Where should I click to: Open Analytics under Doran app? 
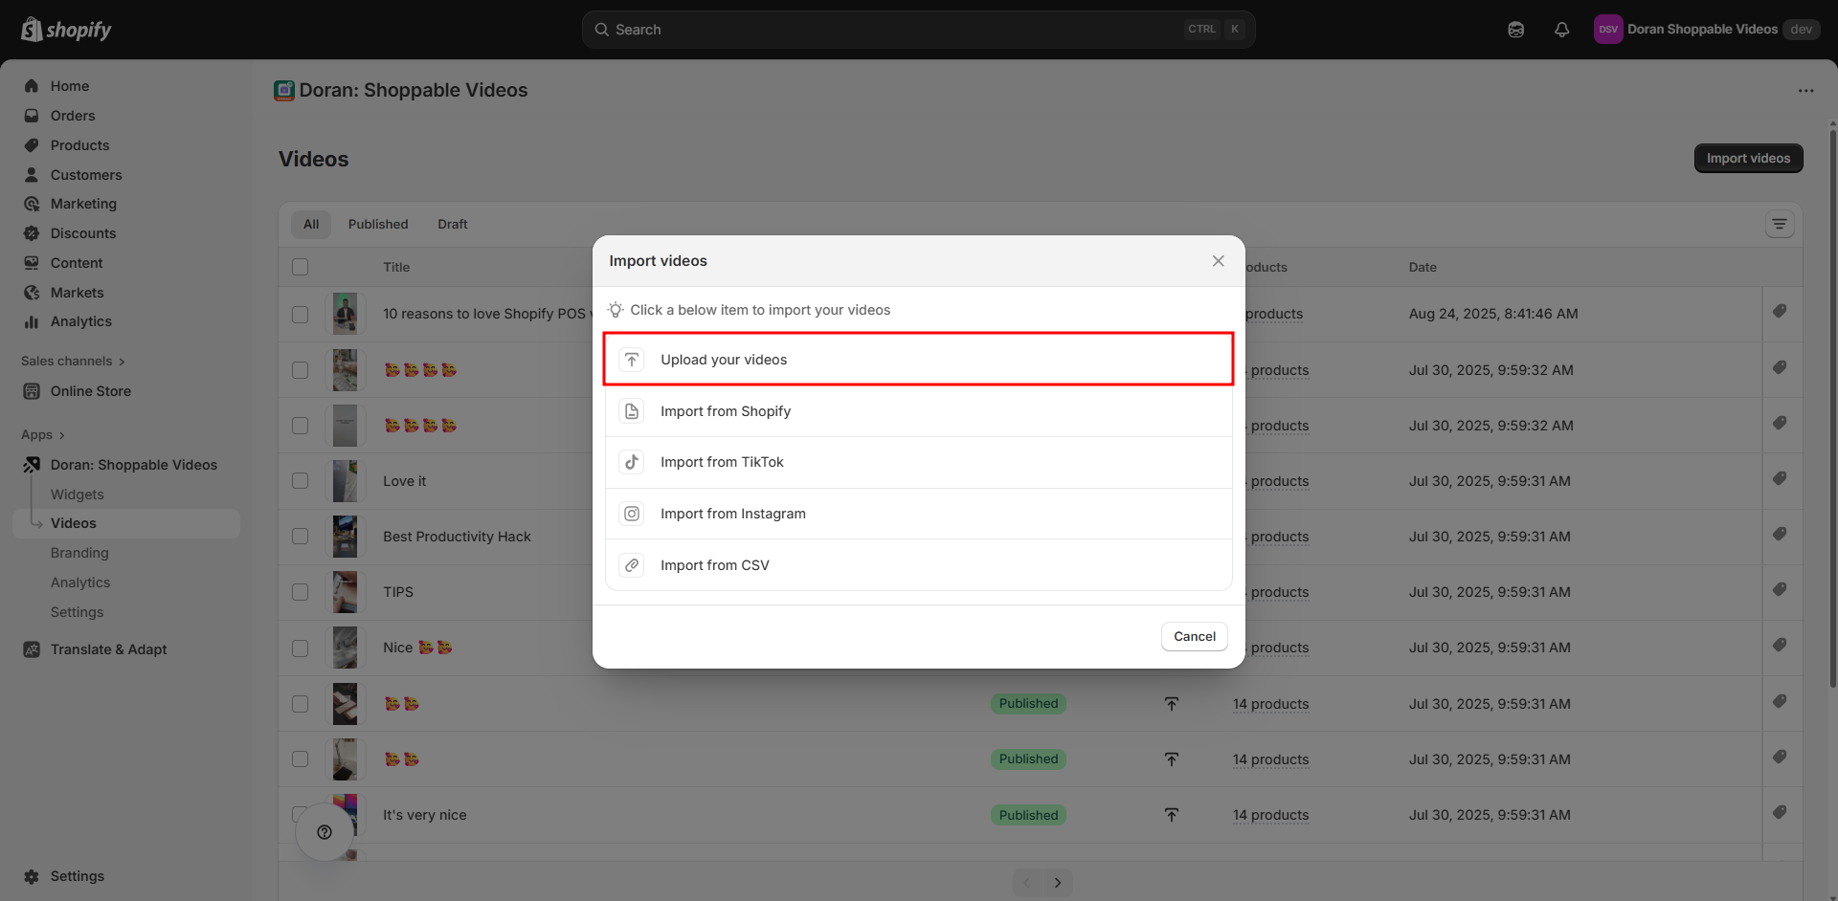tap(80, 582)
